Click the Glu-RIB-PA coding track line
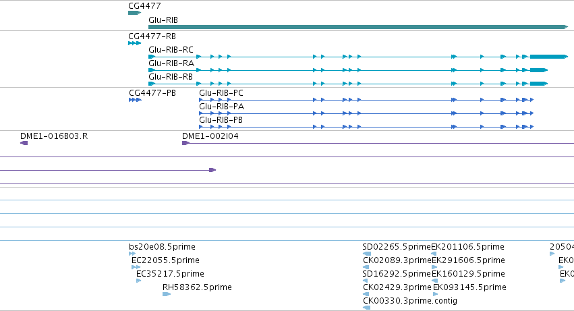This screenshot has width=574, height=311. click(366, 113)
